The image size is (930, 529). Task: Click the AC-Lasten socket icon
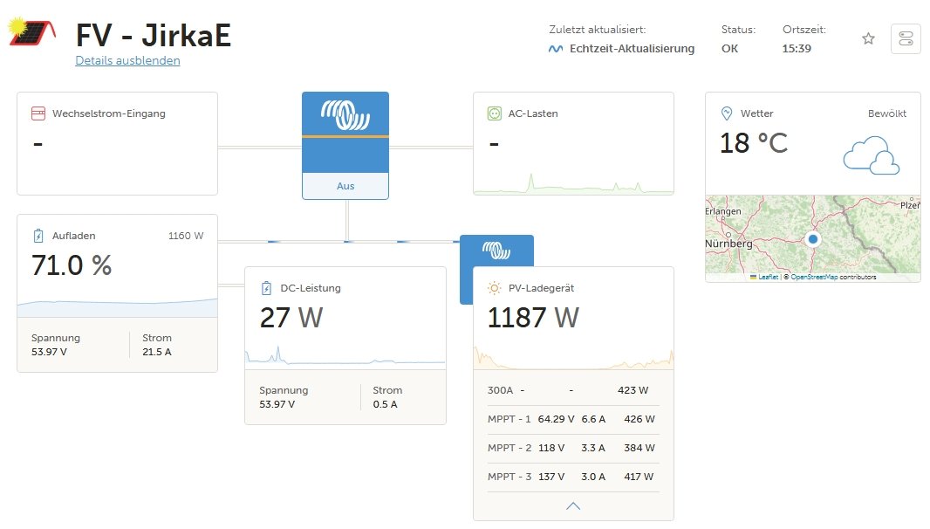tap(494, 113)
